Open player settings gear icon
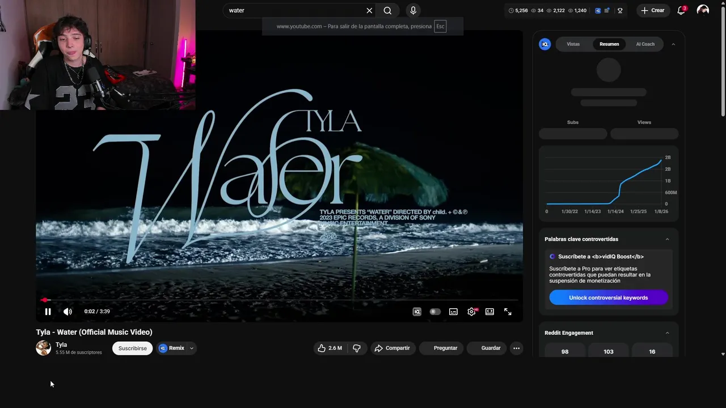This screenshot has height=408, width=726. (471, 312)
